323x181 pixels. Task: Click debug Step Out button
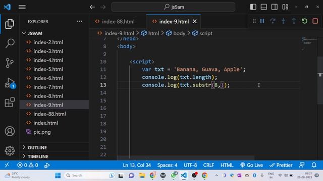click(294, 21)
